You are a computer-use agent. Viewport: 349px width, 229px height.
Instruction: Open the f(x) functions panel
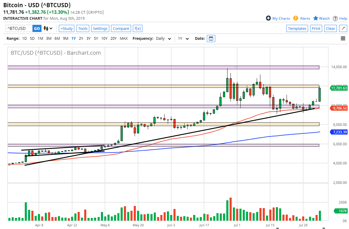pyautogui.click(x=137, y=28)
